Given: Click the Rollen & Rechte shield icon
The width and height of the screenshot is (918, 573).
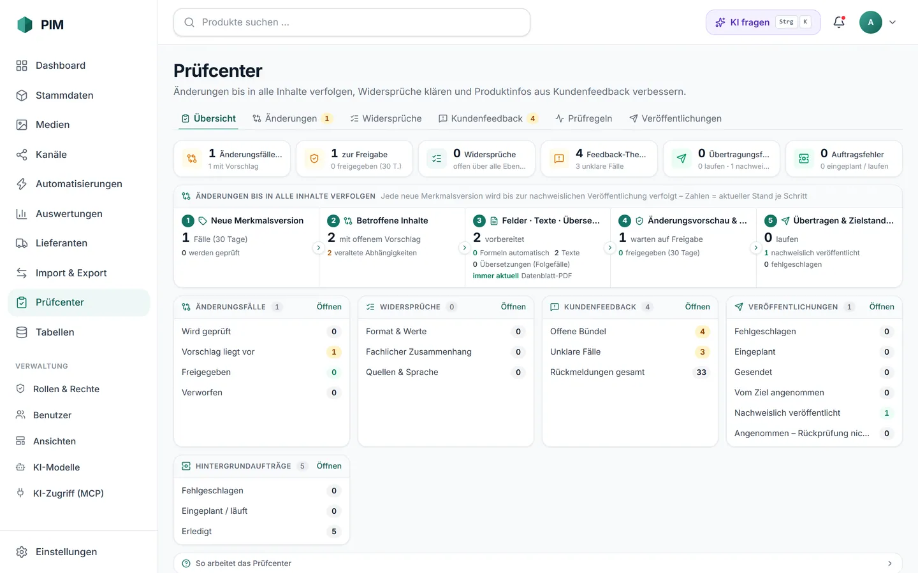Looking at the screenshot, I should (x=20, y=389).
